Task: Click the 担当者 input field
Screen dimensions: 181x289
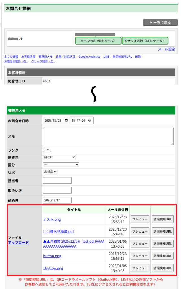Action: tap(57, 181)
